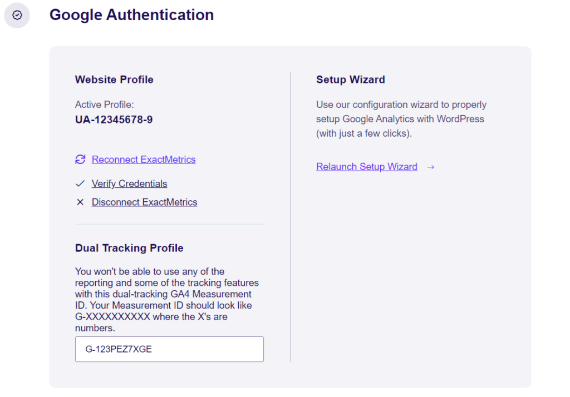Click the right arrow after Relaunch Setup Wizard

click(430, 166)
